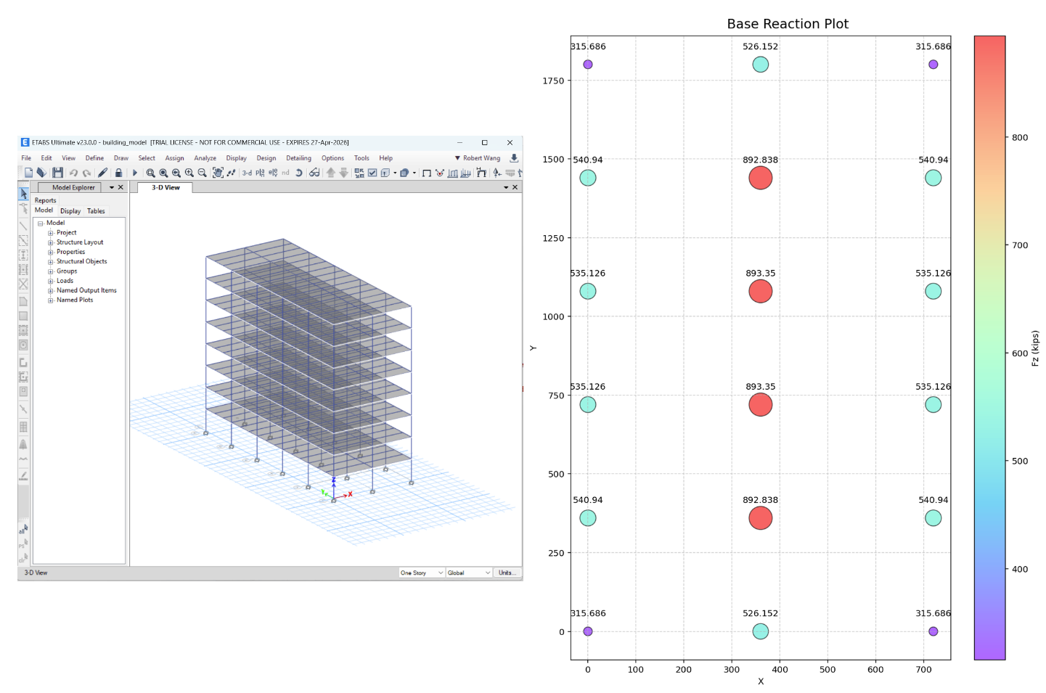Open the Global coordinate system dropdown
Viewport: 1046px width, 693px height.
[469, 573]
